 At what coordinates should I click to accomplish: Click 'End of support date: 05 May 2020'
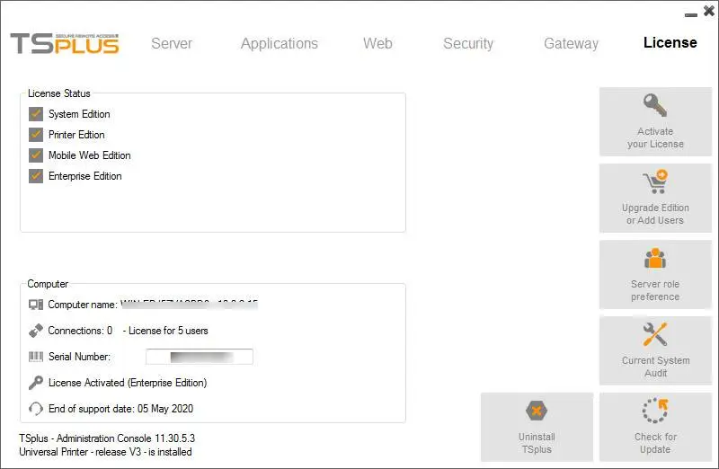click(120, 409)
